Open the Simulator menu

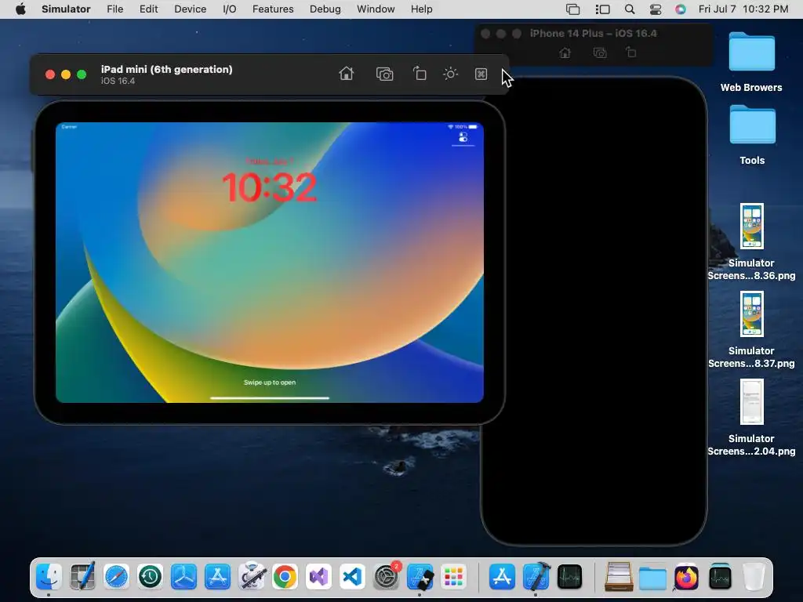(x=66, y=9)
